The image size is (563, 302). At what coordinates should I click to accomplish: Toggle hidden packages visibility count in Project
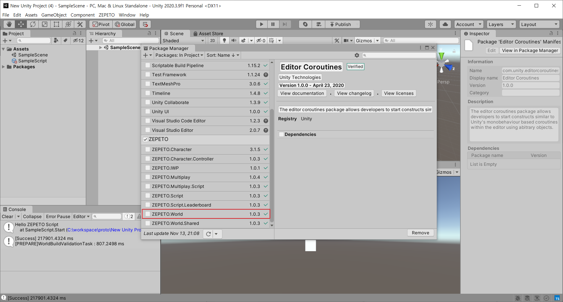click(x=78, y=40)
